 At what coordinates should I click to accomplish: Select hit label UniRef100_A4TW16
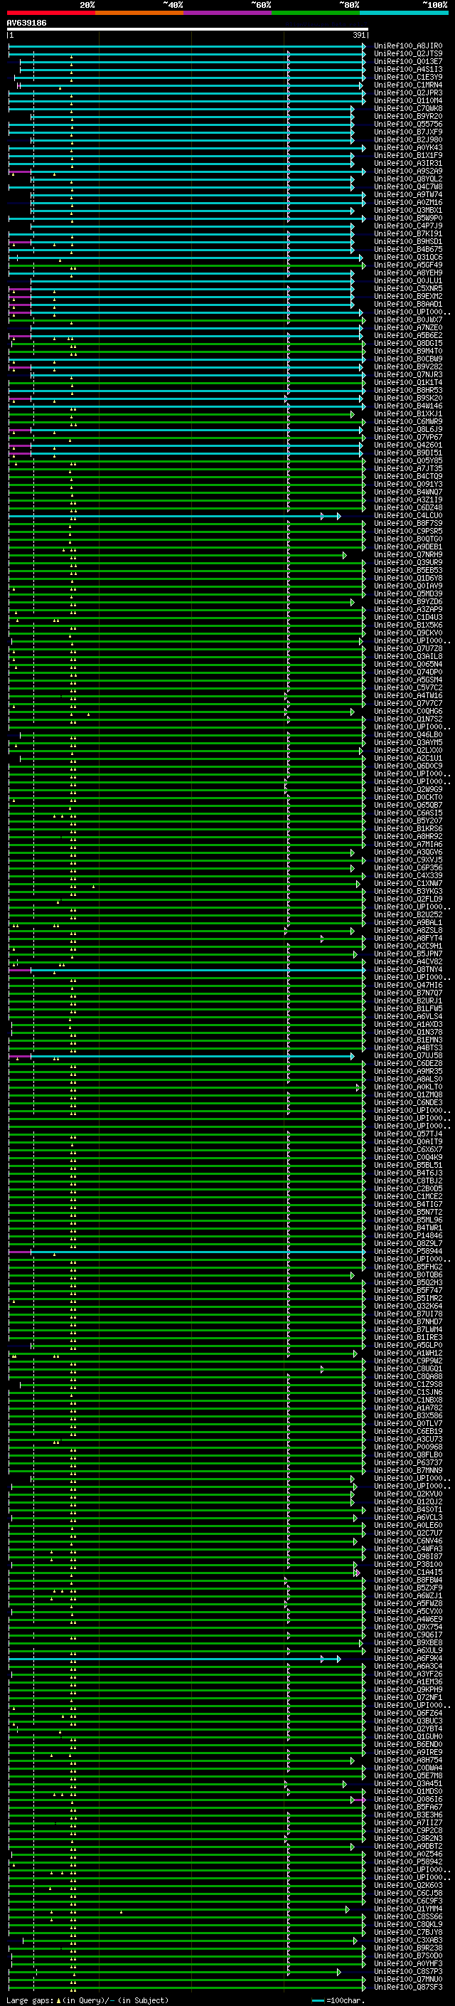407,695
